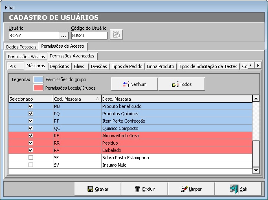Image resolution: width=268 pixels, height=200 pixels.
Task: Check the SV Insumo Nulo checkbox
Action: click(x=31, y=165)
